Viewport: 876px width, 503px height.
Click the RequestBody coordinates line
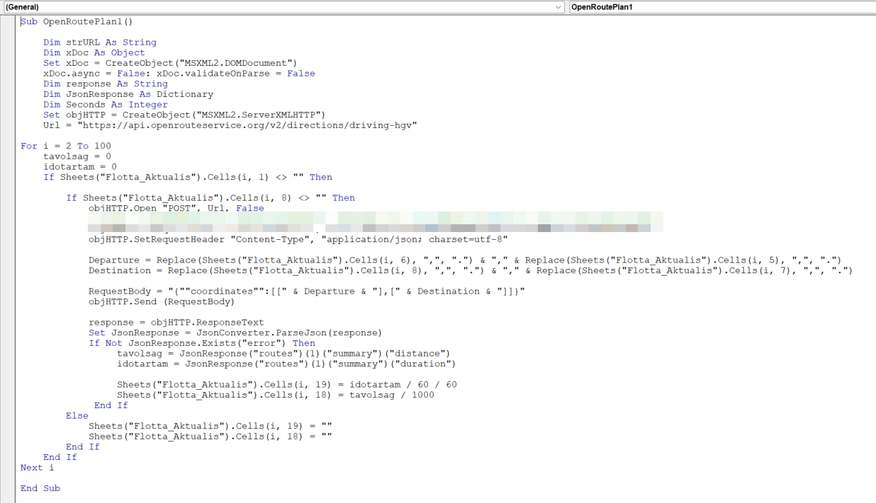point(307,291)
